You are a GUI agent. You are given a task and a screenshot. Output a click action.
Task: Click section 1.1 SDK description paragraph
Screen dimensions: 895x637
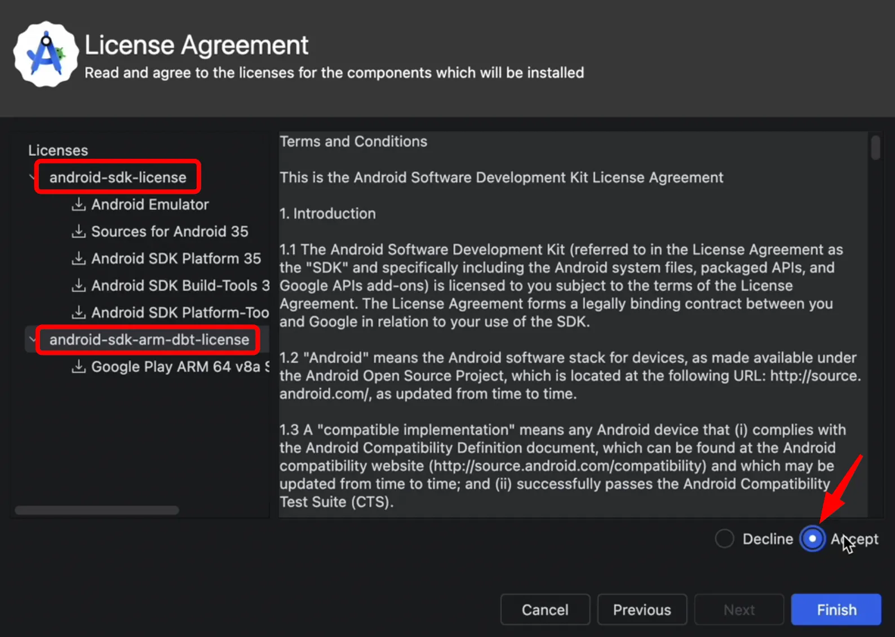tap(561, 286)
